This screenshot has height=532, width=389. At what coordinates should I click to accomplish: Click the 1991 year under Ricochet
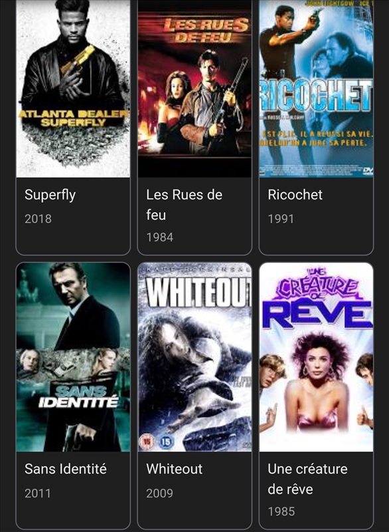(x=281, y=219)
